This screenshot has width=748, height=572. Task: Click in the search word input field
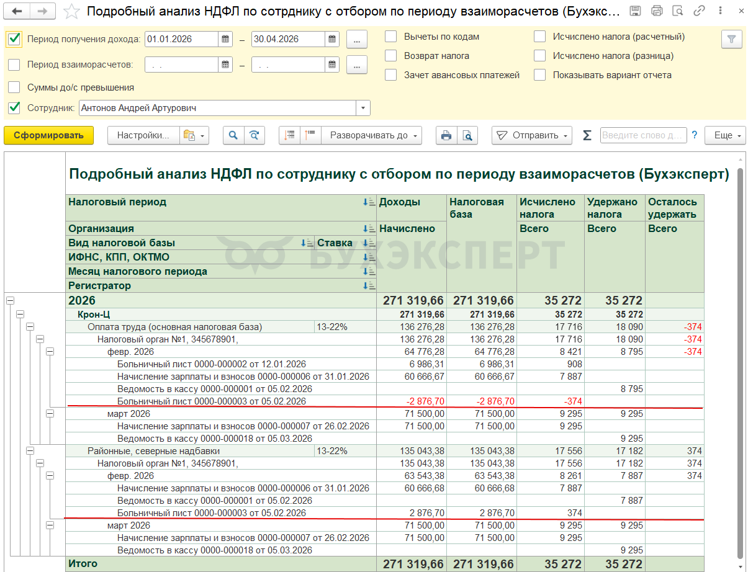pyautogui.click(x=642, y=135)
